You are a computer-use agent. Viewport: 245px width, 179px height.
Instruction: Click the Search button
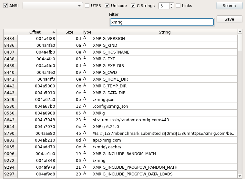click(x=229, y=6)
